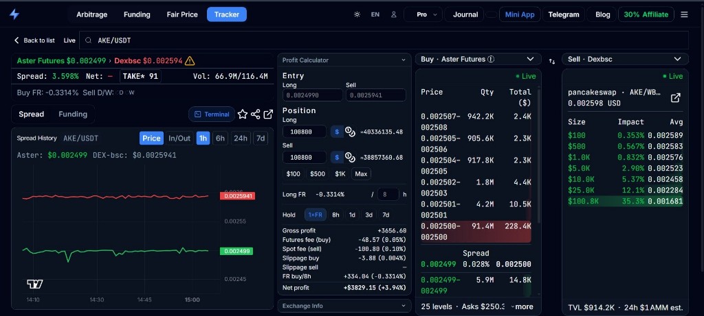The width and height of the screenshot is (704, 316).
Task: Open the Funding nav tab
Action: pyautogui.click(x=137, y=14)
